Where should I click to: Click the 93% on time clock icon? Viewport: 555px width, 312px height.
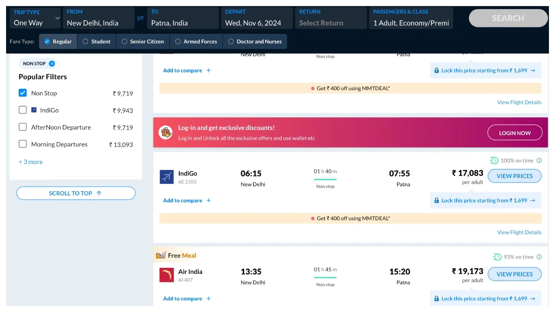tap(497, 257)
